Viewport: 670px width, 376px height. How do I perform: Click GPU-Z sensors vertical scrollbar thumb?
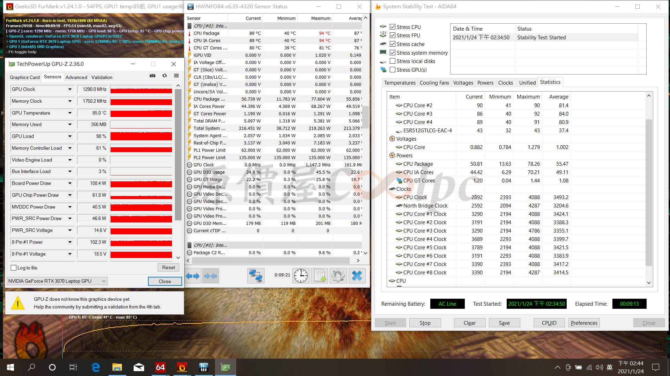(x=178, y=155)
